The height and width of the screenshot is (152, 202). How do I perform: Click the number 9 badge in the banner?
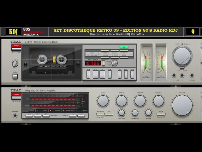[x=193, y=32]
